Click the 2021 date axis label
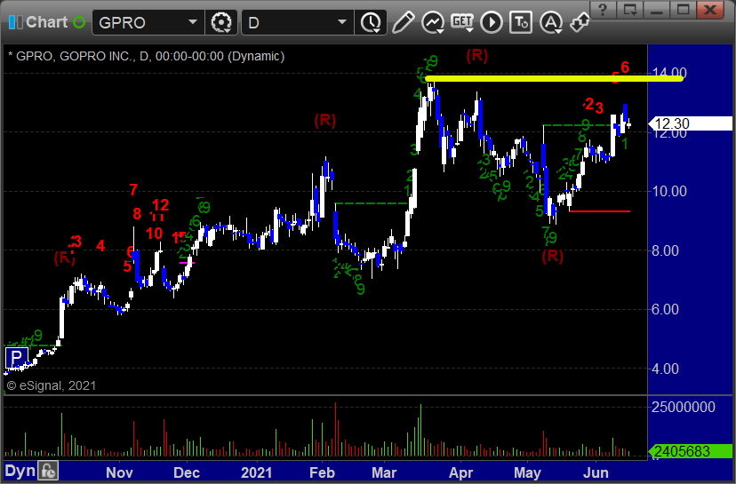Screen dimensions: 736x484 pyautogui.click(x=256, y=472)
